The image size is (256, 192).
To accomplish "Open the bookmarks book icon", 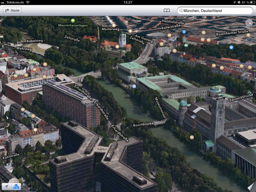I will (x=166, y=10).
